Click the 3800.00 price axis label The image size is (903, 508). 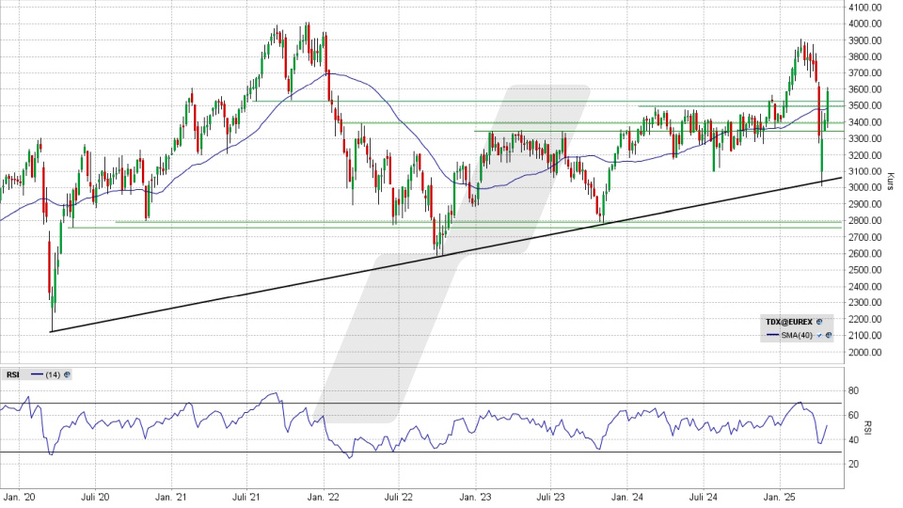point(865,56)
